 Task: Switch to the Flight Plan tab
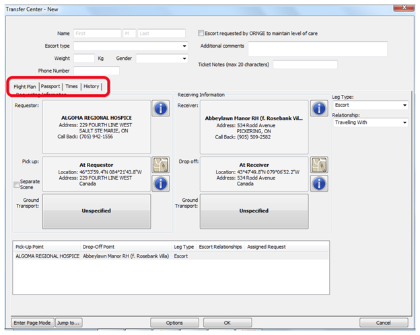pyautogui.click(x=25, y=87)
